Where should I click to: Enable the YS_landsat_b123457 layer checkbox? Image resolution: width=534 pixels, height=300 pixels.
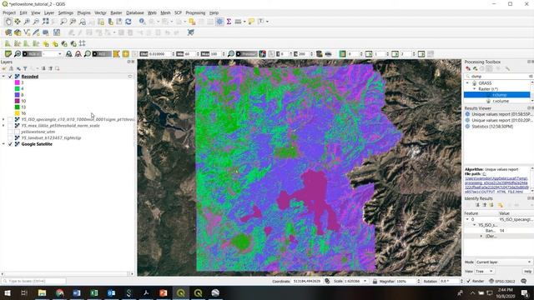(10, 138)
